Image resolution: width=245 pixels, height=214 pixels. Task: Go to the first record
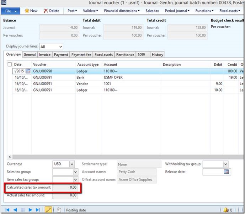pyautogui.click(x=7, y=210)
